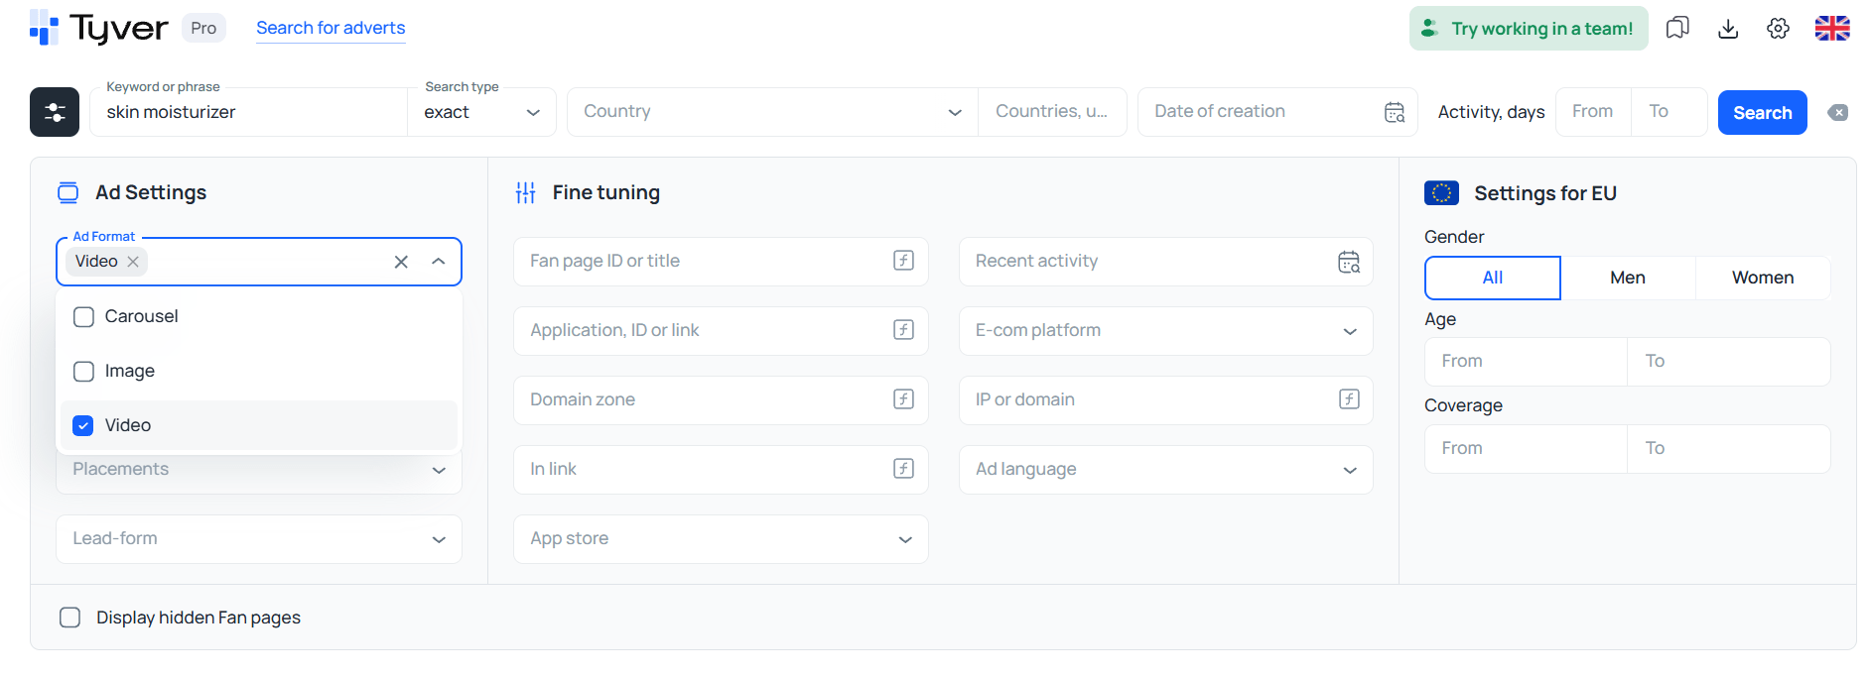The image size is (1870, 676).
Task: Click the Search for adverts link
Action: [331, 28]
